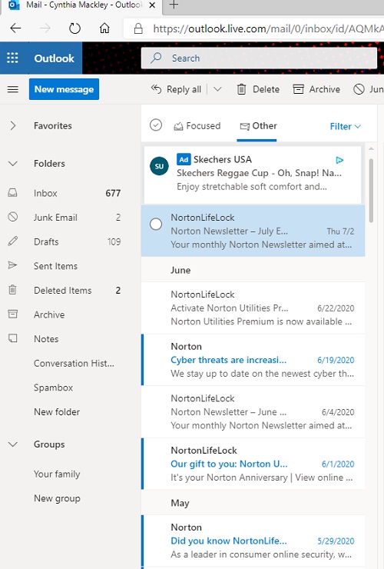Open Norton Newsletter – June email

[253, 411]
